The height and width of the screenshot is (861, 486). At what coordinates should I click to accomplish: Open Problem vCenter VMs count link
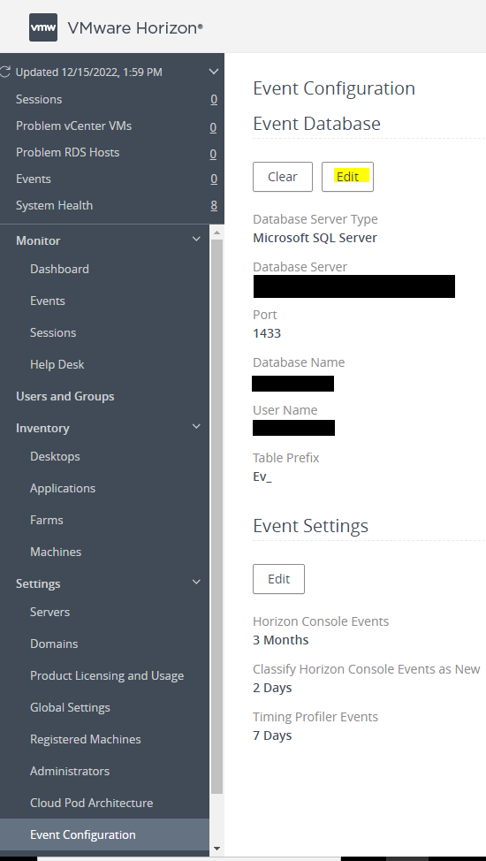pyautogui.click(x=213, y=128)
